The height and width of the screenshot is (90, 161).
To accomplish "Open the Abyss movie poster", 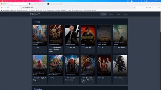I will click(120, 35).
